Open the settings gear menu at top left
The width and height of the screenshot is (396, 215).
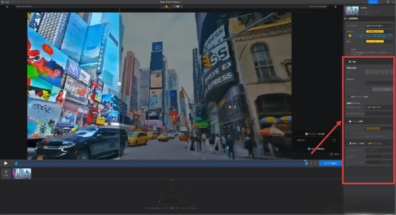click(x=3, y=2)
